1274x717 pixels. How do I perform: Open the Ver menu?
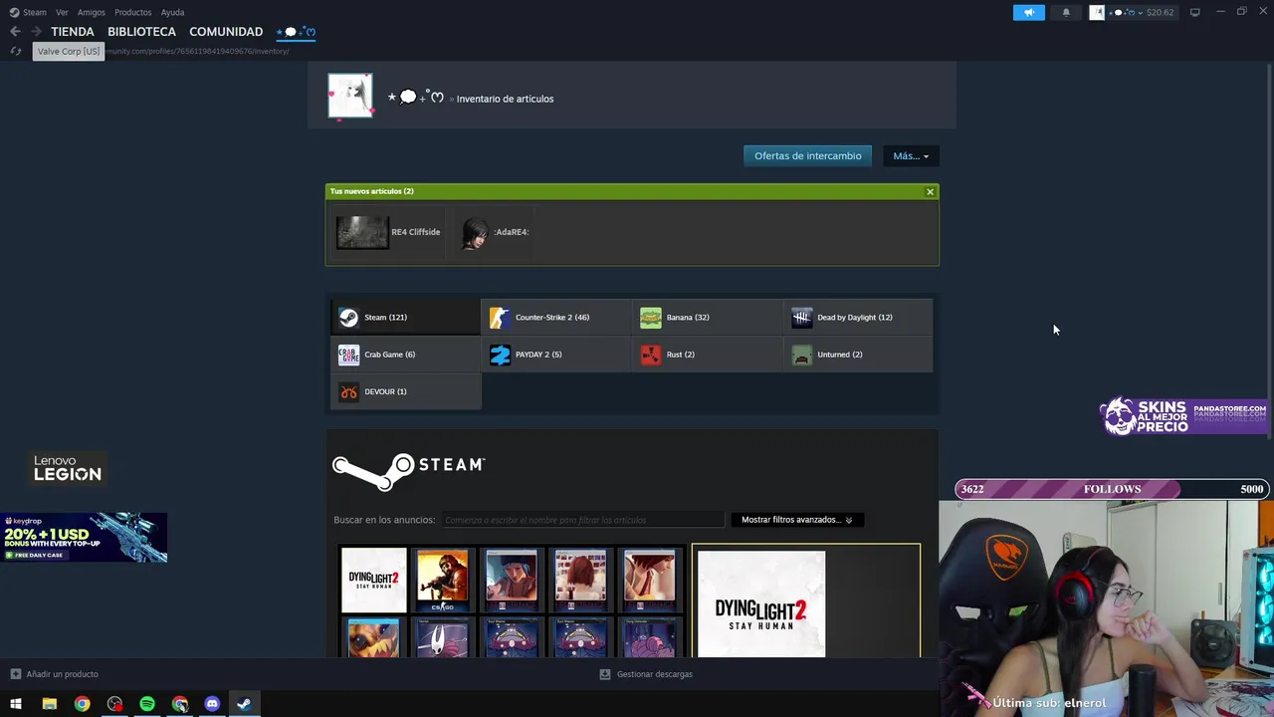coord(62,12)
